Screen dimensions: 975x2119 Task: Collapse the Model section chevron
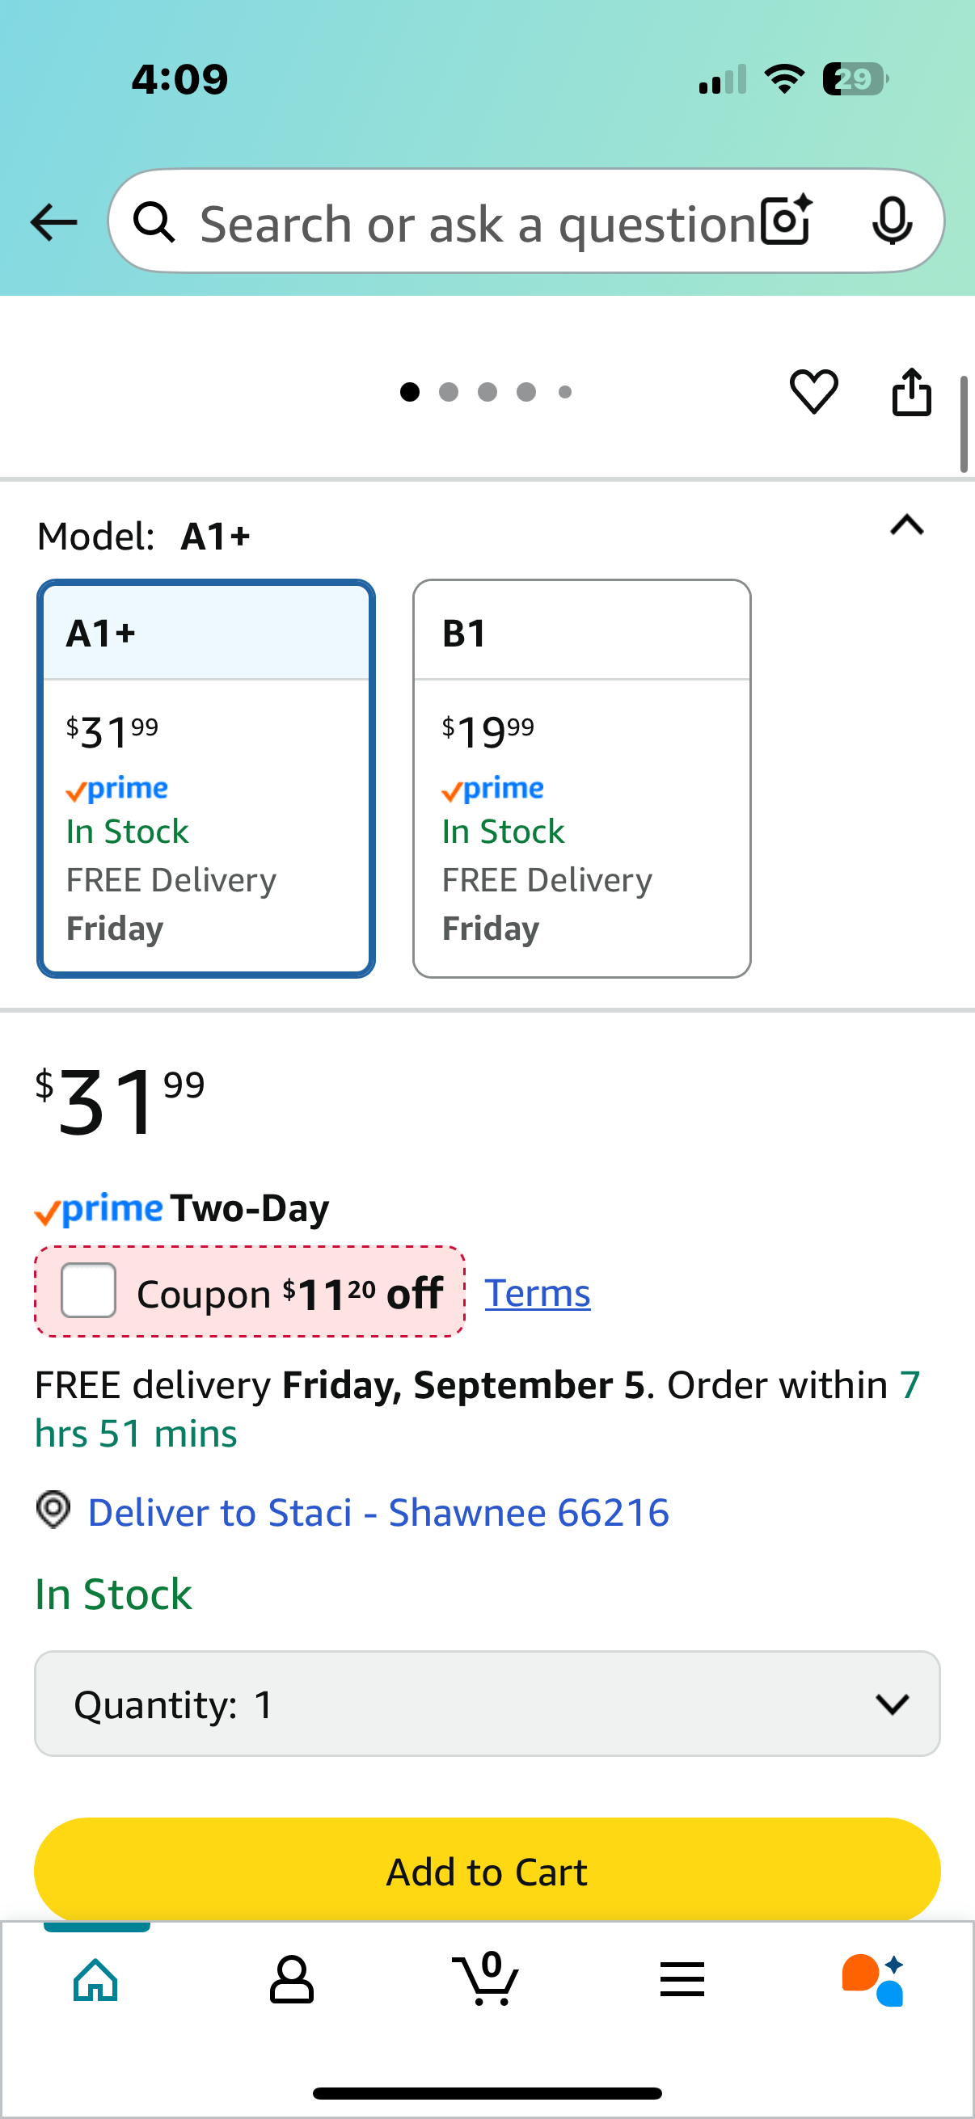tap(907, 524)
